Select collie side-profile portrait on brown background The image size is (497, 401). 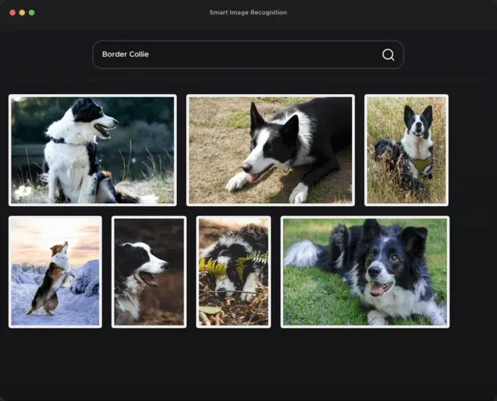tap(149, 272)
